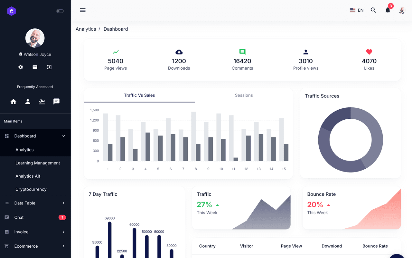Expand the Invoice chevron
Viewport: 412px width, 258px height.
[x=63, y=232]
